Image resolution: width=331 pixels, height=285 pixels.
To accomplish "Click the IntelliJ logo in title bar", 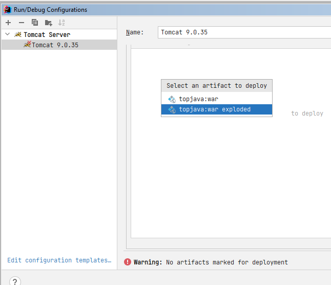I will [x=8, y=10].
